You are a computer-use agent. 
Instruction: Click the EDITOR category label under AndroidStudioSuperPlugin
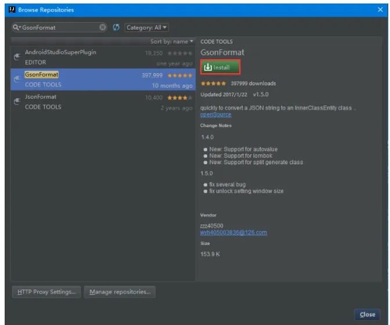coord(35,62)
